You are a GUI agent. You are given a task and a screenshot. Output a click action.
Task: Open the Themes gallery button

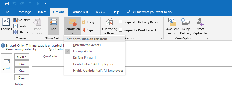[x=6, y=26]
